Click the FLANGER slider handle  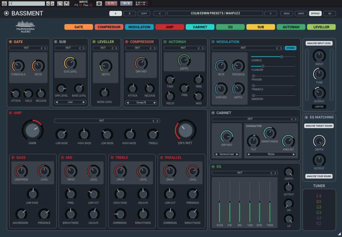[x=263, y=66]
